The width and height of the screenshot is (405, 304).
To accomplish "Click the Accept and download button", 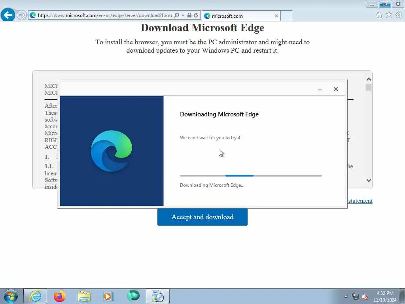I will [202, 217].
